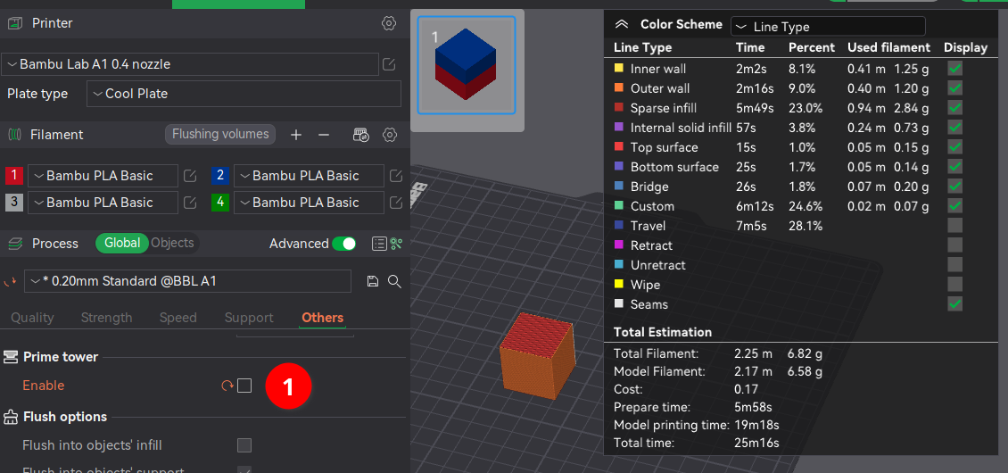
Task: Uncheck Sparse infill display checkbox
Action: point(954,108)
